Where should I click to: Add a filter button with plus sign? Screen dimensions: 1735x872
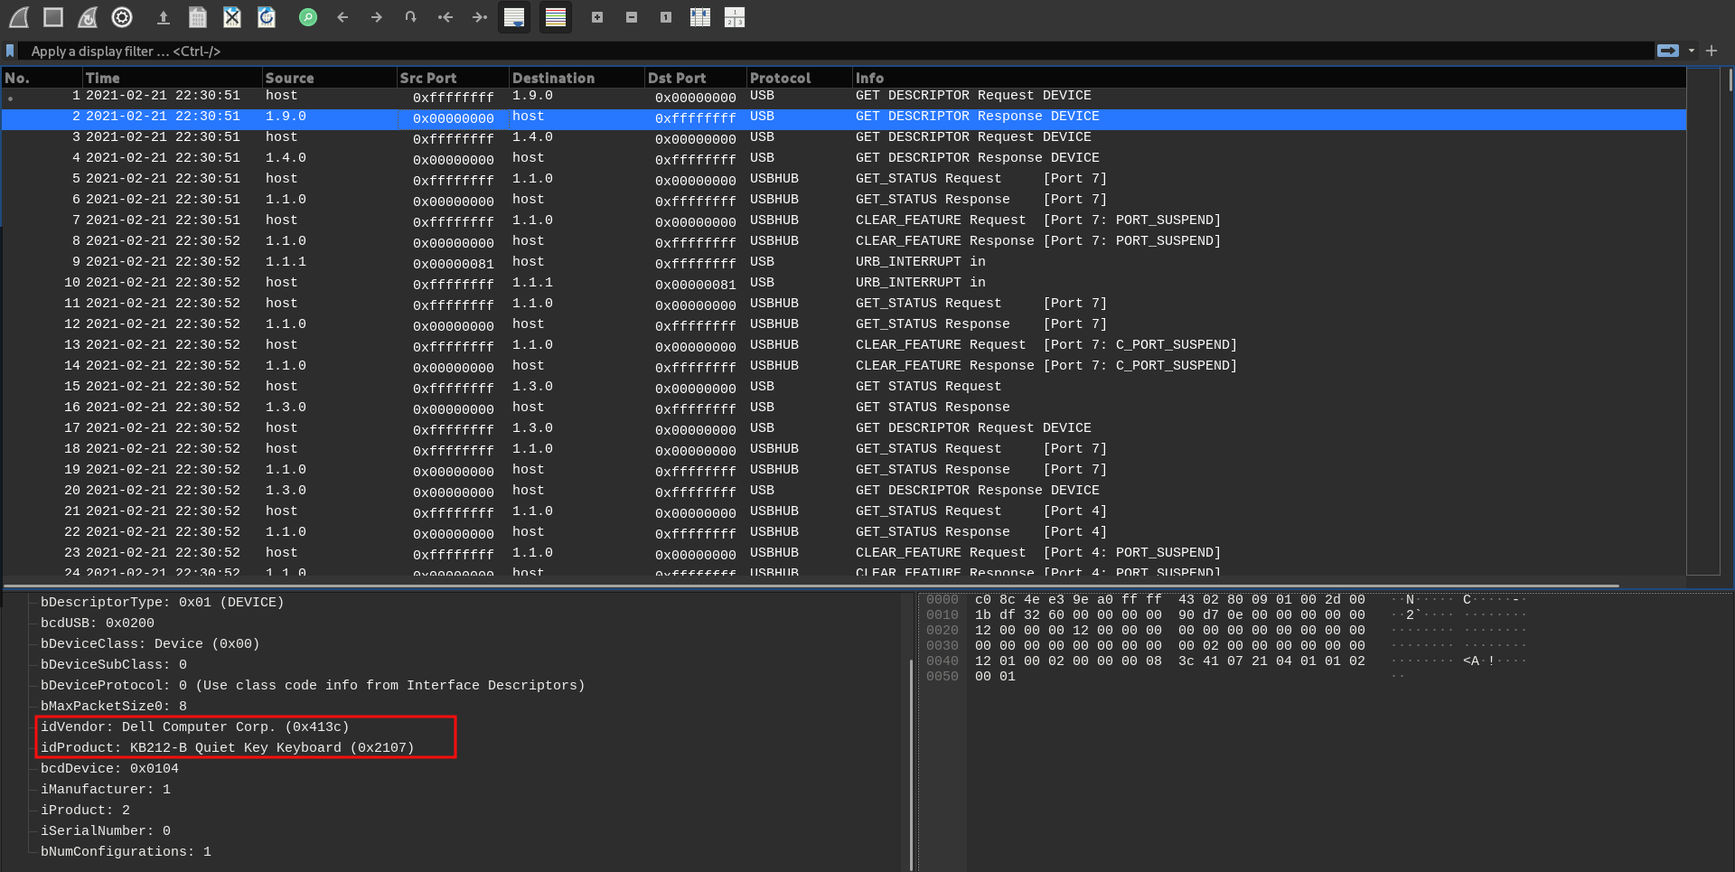click(x=1712, y=52)
